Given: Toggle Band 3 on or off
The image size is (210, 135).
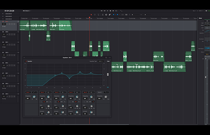Looking at the screenshot, I should pos(56,92).
